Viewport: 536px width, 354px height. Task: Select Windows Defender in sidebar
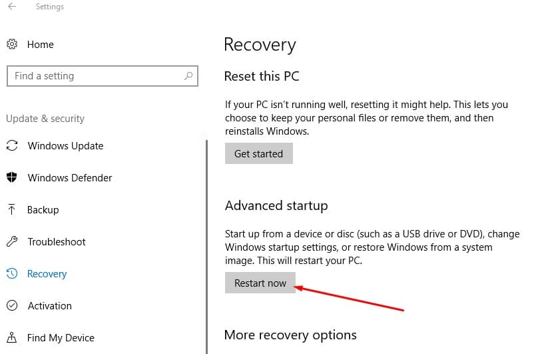69,178
